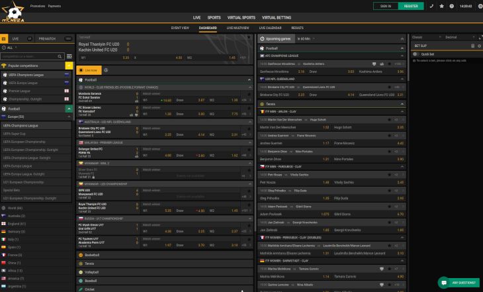Click the green REGISTER button
483x292 pixels.
pyautogui.click(x=411, y=6)
